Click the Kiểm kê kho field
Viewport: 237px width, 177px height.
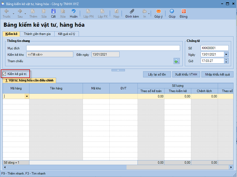click(50, 54)
